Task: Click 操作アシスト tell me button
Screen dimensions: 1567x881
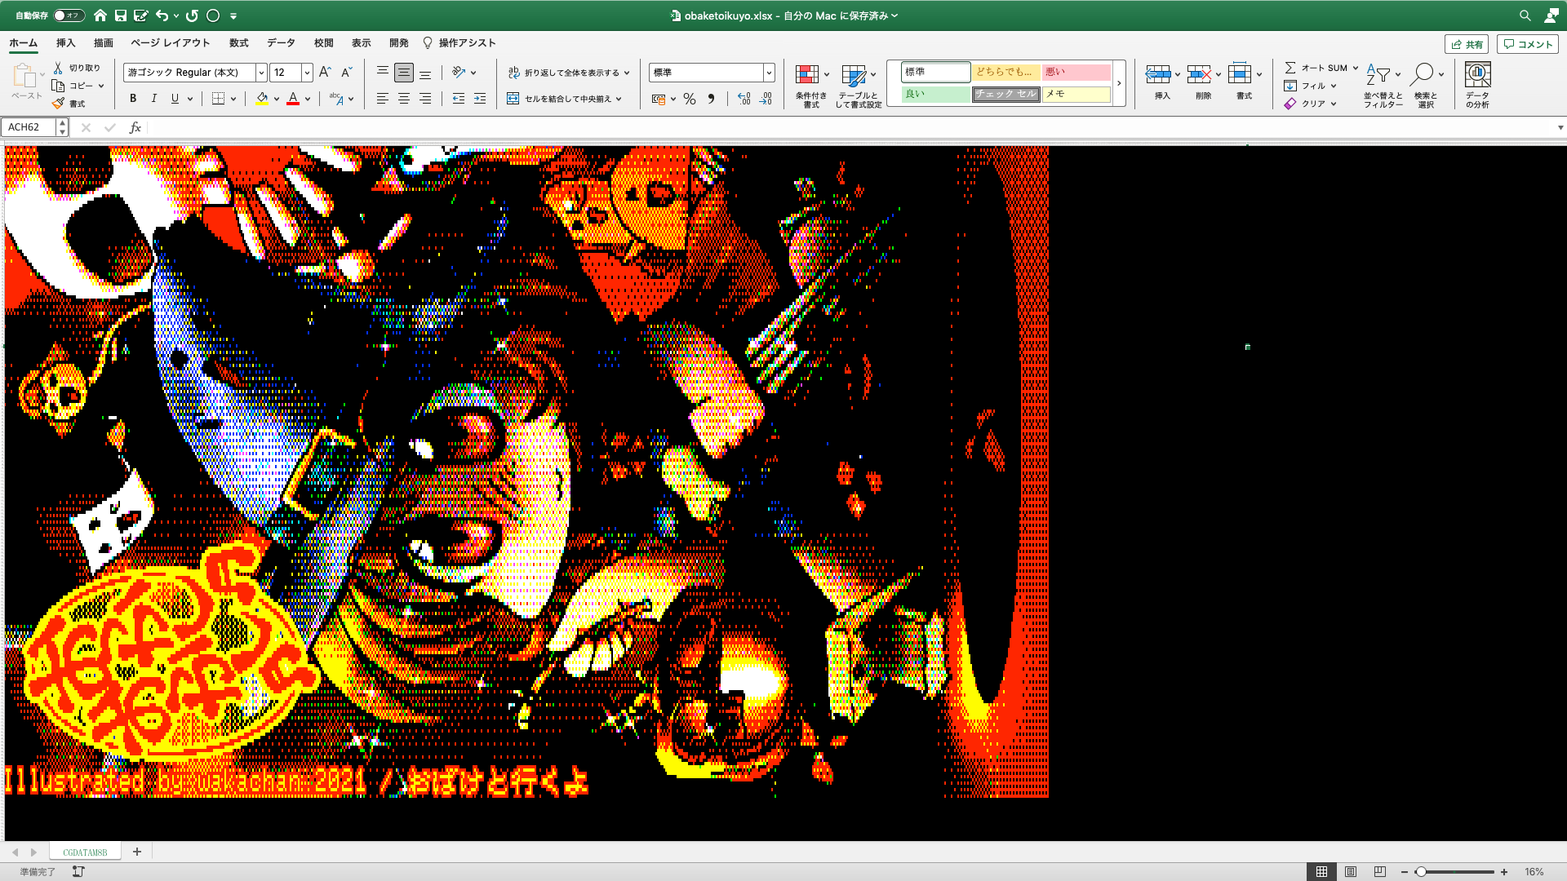Action: coord(459,43)
